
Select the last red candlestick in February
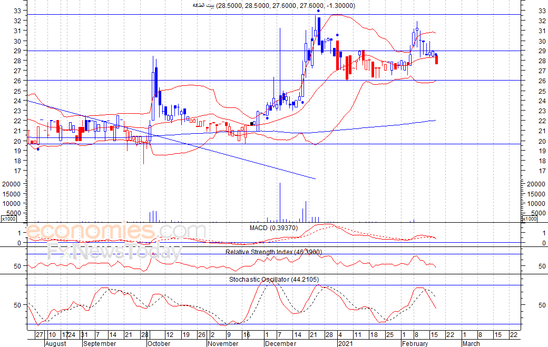(x=436, y=60)
